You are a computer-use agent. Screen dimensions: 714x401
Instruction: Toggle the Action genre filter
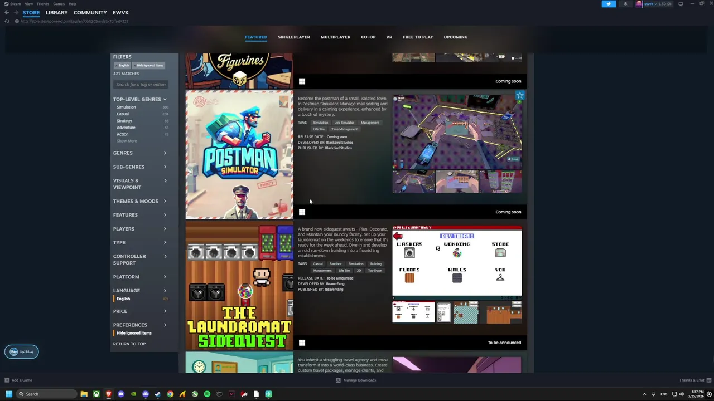click(x=142, y=134)
